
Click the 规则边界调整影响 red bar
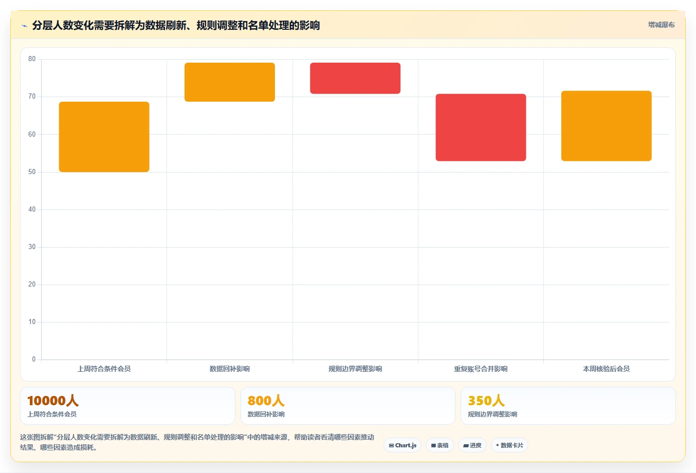(355, 78)
